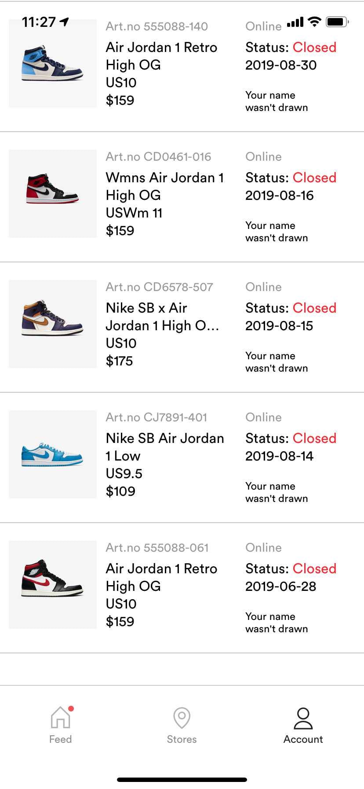Screen dimensions: 364x789
Task: View Closed status for 2019-08-30 raffle
Action: coord(314,47)
